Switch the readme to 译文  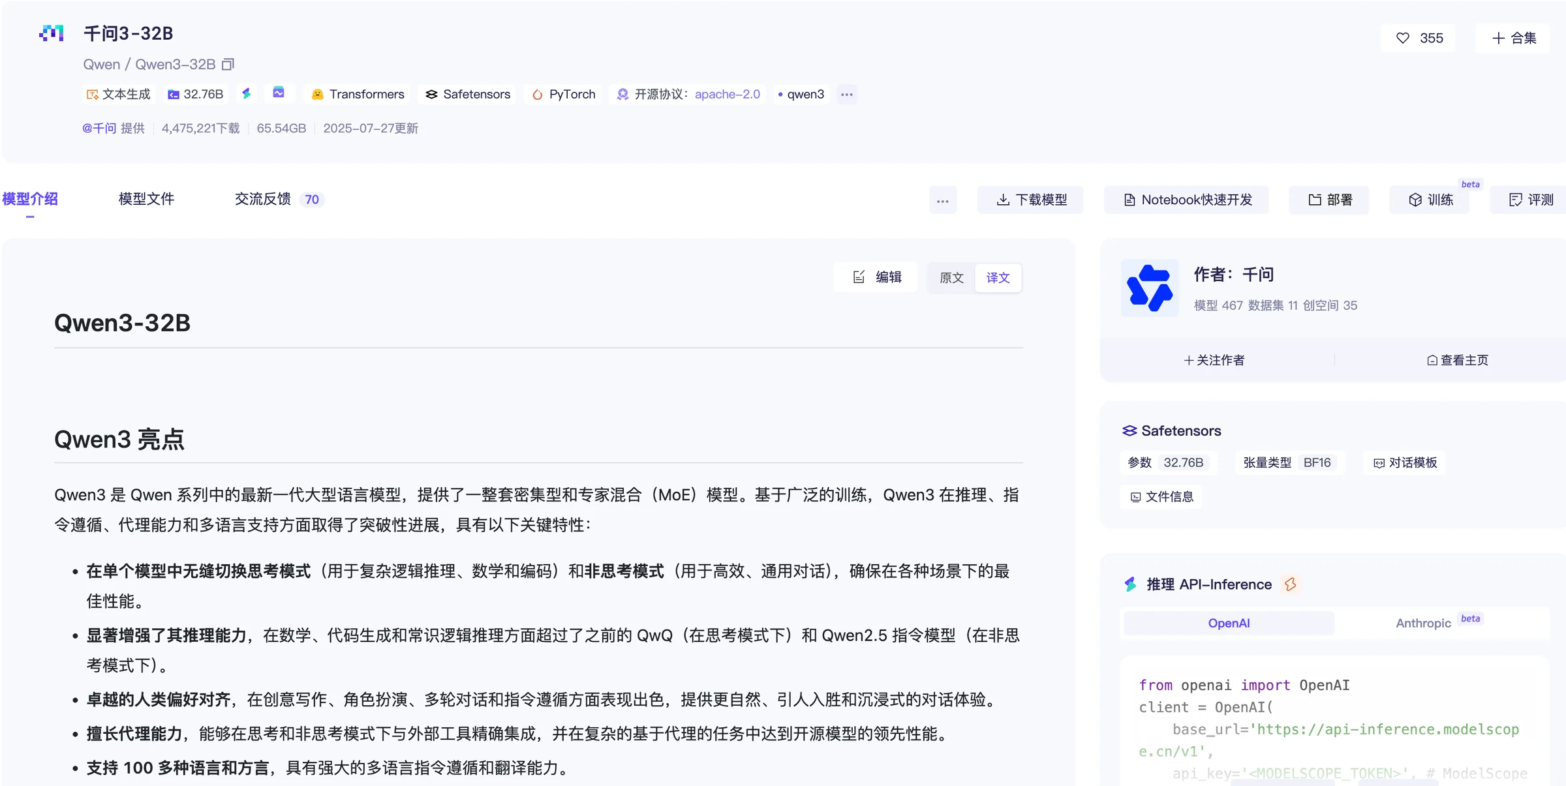[998, 278]
